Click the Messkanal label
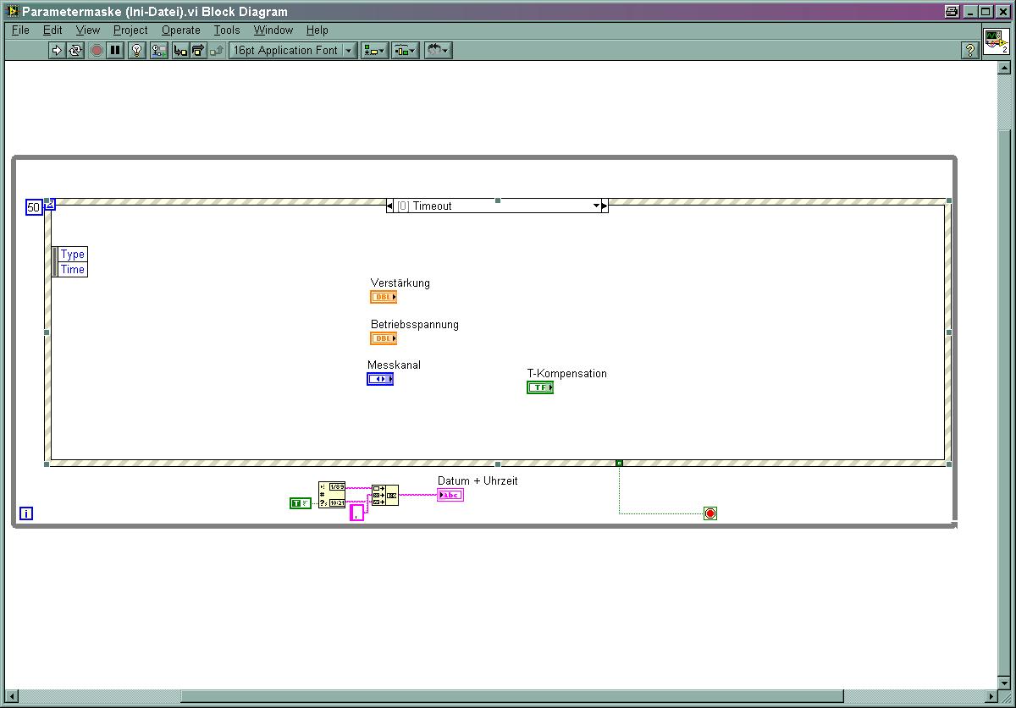 coord(394,365)
